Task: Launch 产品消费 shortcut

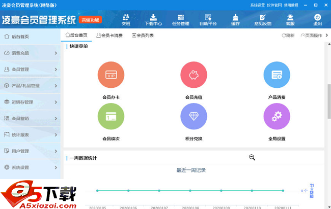Action: pyautogui.click(x=277, y=75)
